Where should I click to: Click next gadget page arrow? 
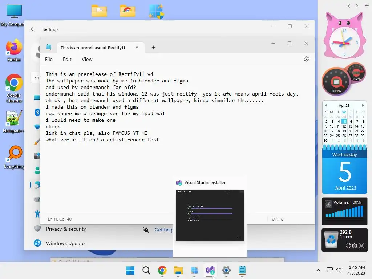tap(357, 6)
